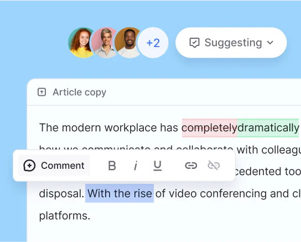This screenshot has height=242, width=301.
Task: Remove link with the unlink icon
Action: pos(214,166)
